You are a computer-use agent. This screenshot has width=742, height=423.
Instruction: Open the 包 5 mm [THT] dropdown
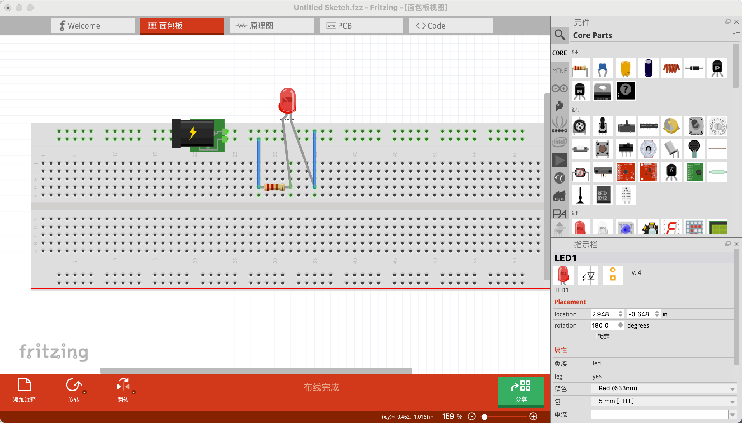[663, 401]
